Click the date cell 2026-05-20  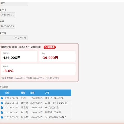tap(12, 108)
